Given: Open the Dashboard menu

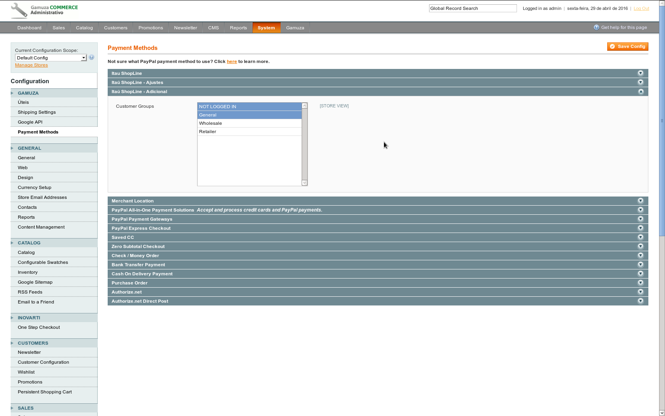Looking at the screenshot, I should 29,28.
